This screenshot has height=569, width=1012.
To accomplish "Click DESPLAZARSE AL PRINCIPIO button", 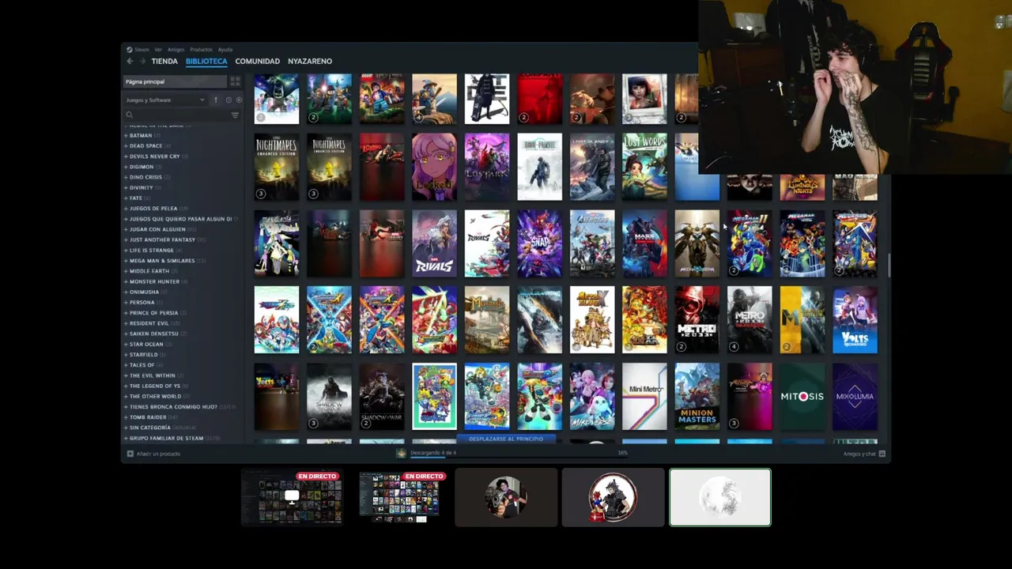I will pos(506,439).
